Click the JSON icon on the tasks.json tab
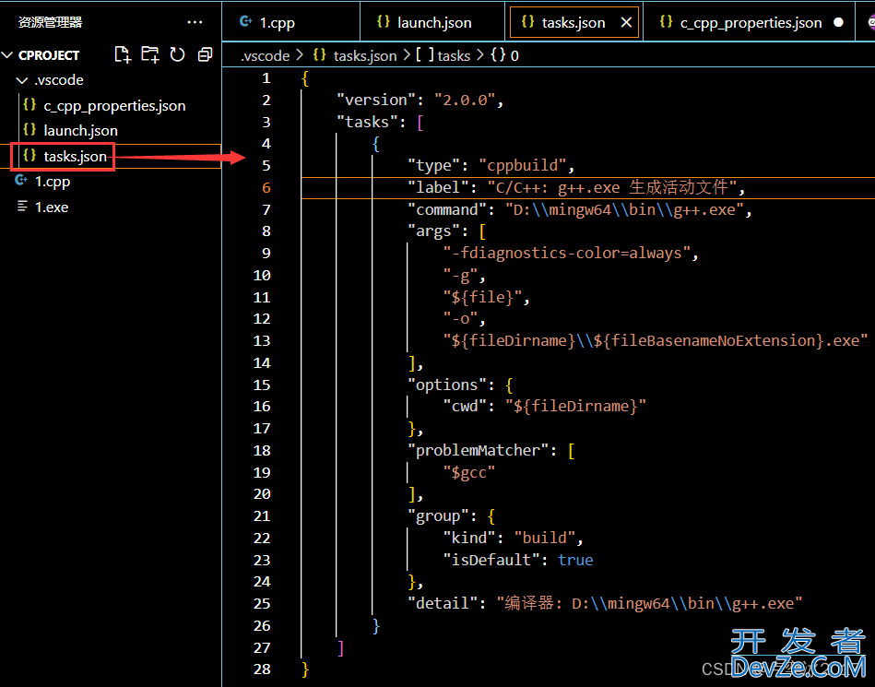This screenshot has width=875, height=687. pyautogui.click(x=527, y=22)
